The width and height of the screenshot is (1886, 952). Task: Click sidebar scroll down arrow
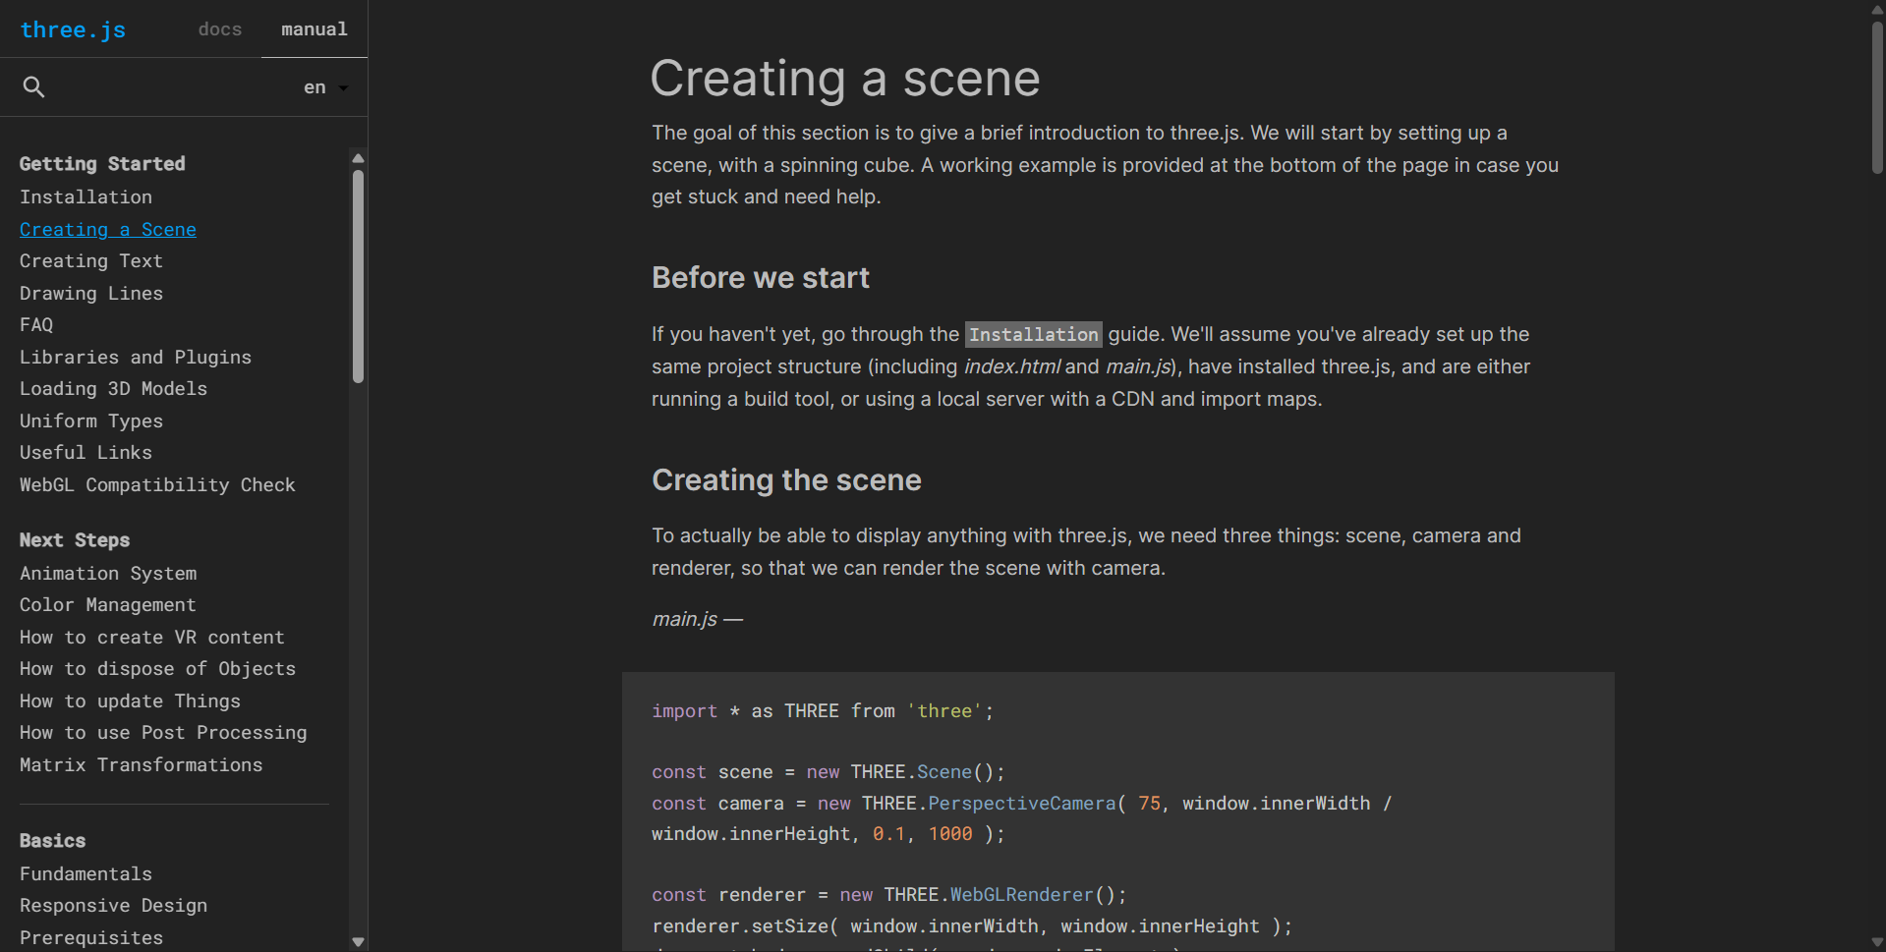[x=358, y=941]
